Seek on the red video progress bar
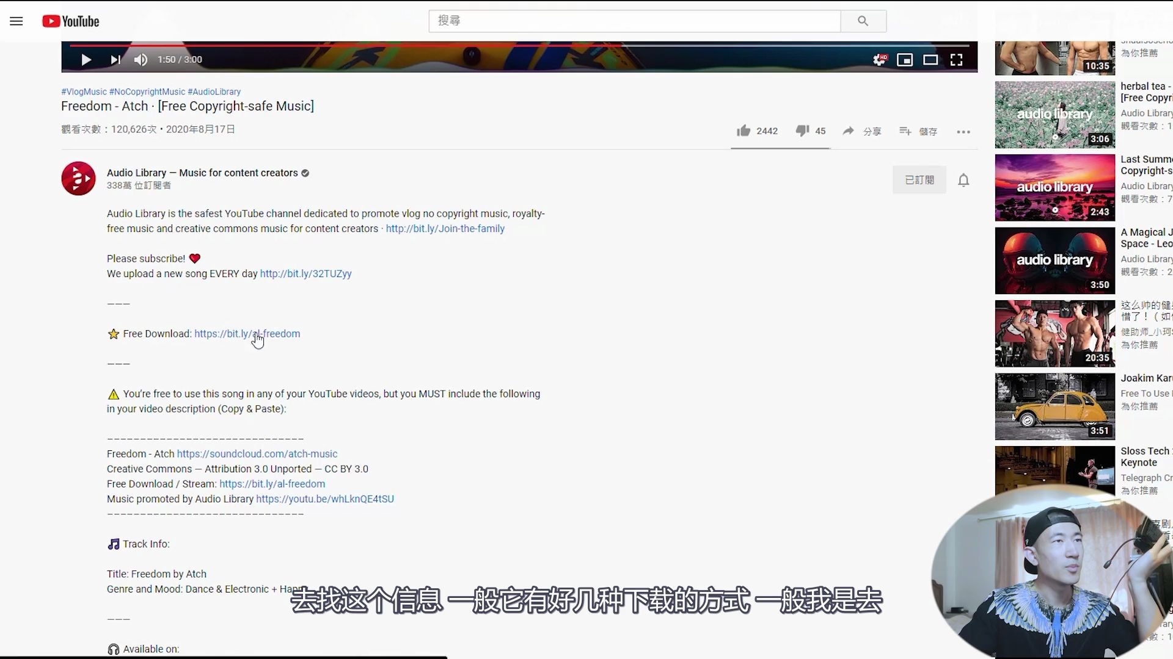The image size is (1173, 659). (x=519, y=45)
